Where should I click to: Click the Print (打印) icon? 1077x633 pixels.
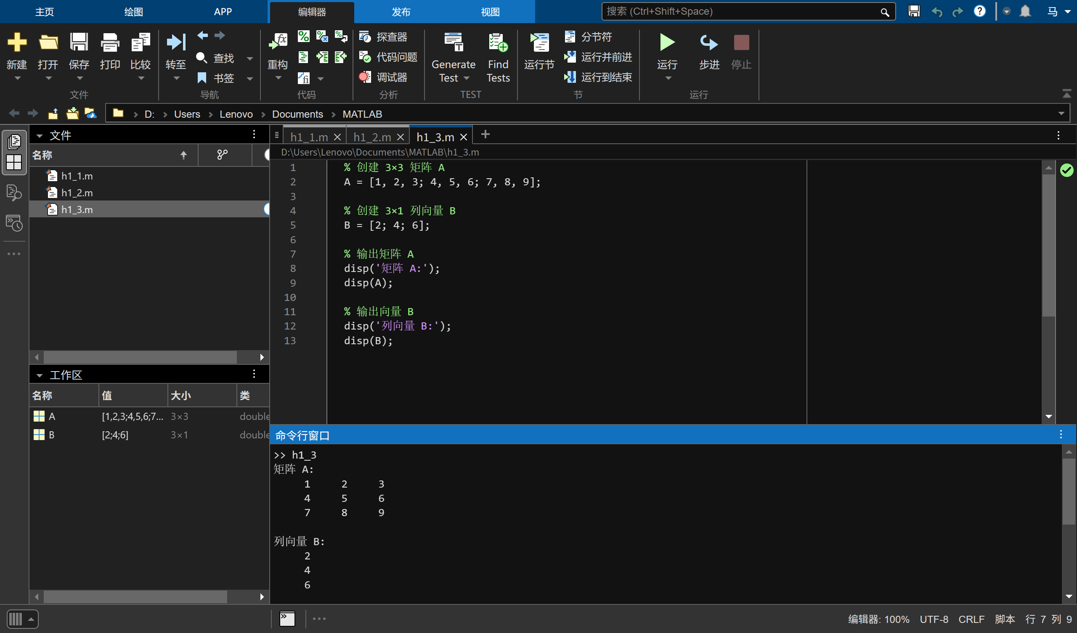click(110, 43)
